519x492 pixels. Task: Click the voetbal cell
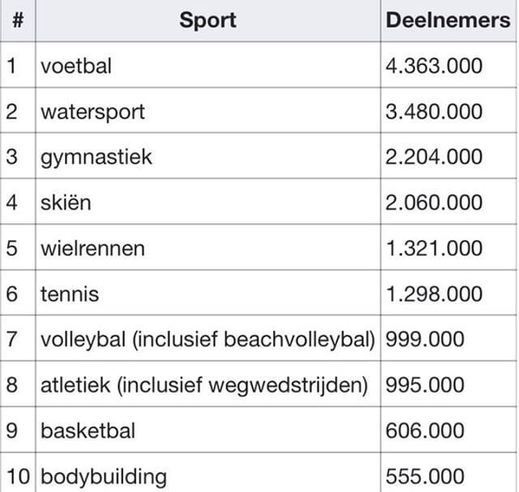point(76,66)
